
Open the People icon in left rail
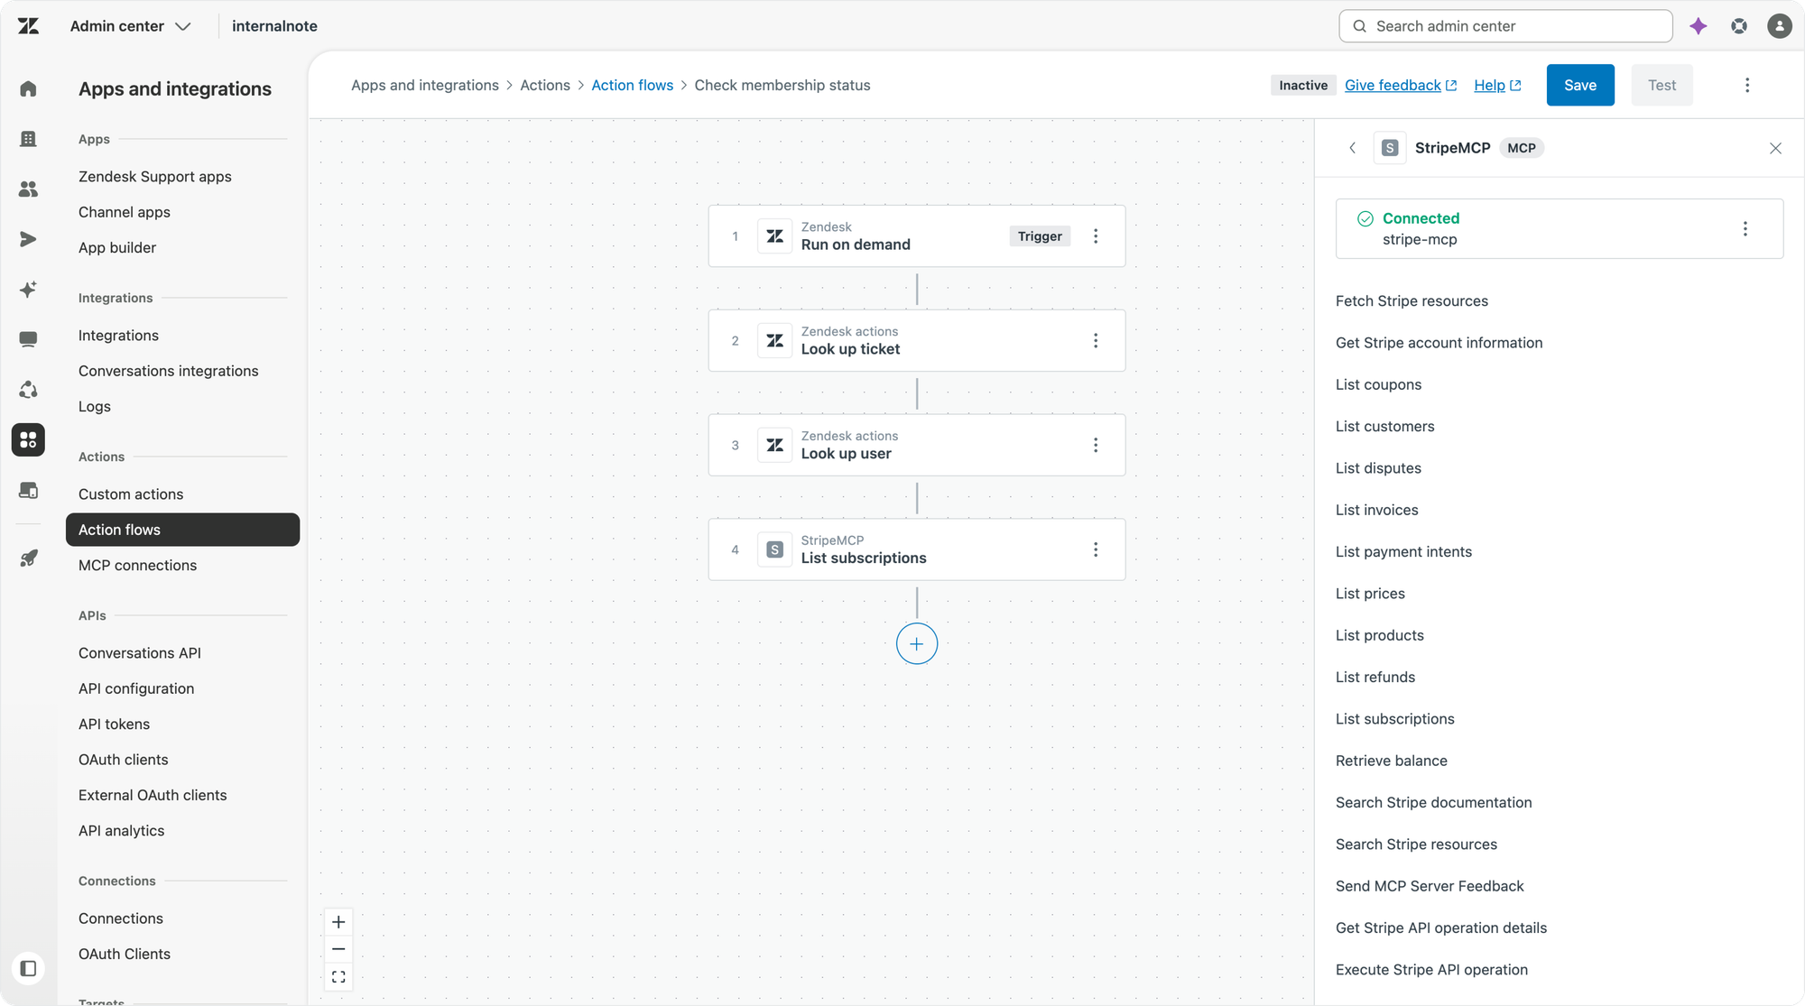click(29, 189)
